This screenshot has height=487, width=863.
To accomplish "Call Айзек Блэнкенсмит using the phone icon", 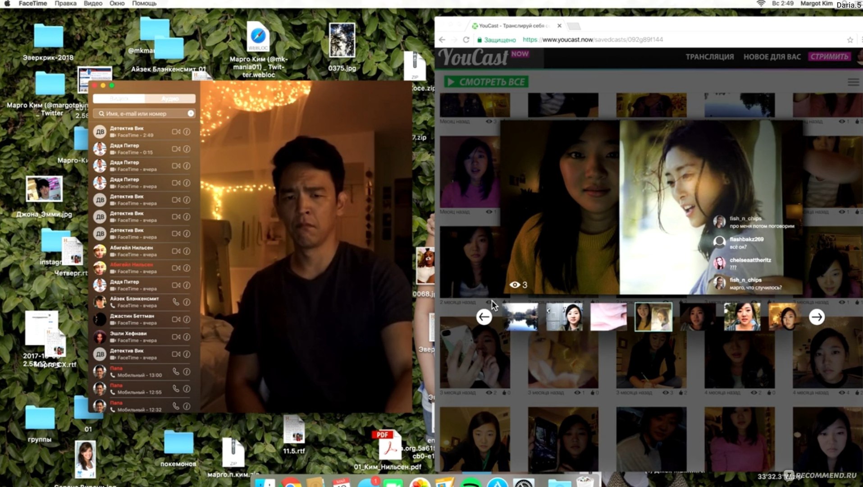I will [x=176, y=302].
